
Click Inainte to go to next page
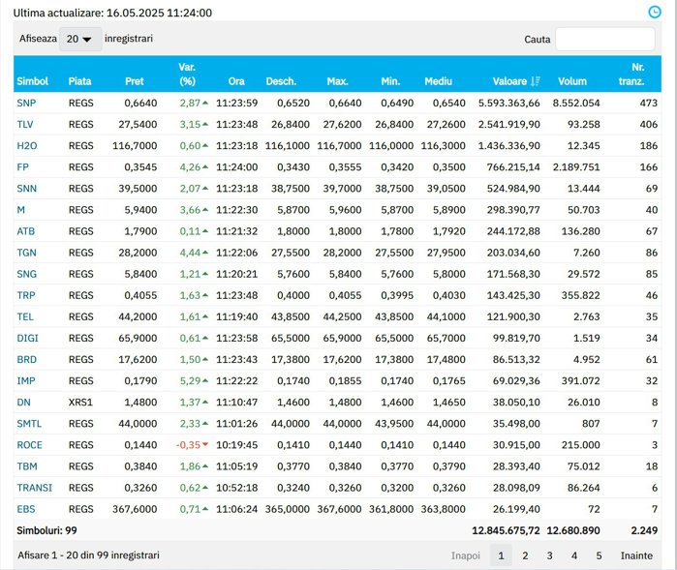pos(636,555)
